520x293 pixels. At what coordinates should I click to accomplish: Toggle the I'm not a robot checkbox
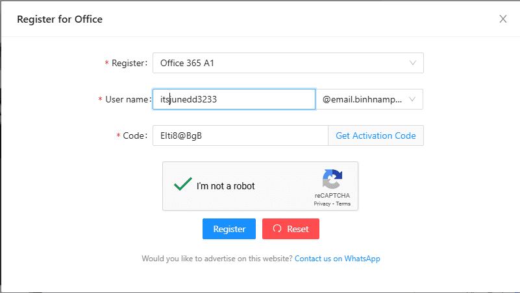tap(183, 184)
